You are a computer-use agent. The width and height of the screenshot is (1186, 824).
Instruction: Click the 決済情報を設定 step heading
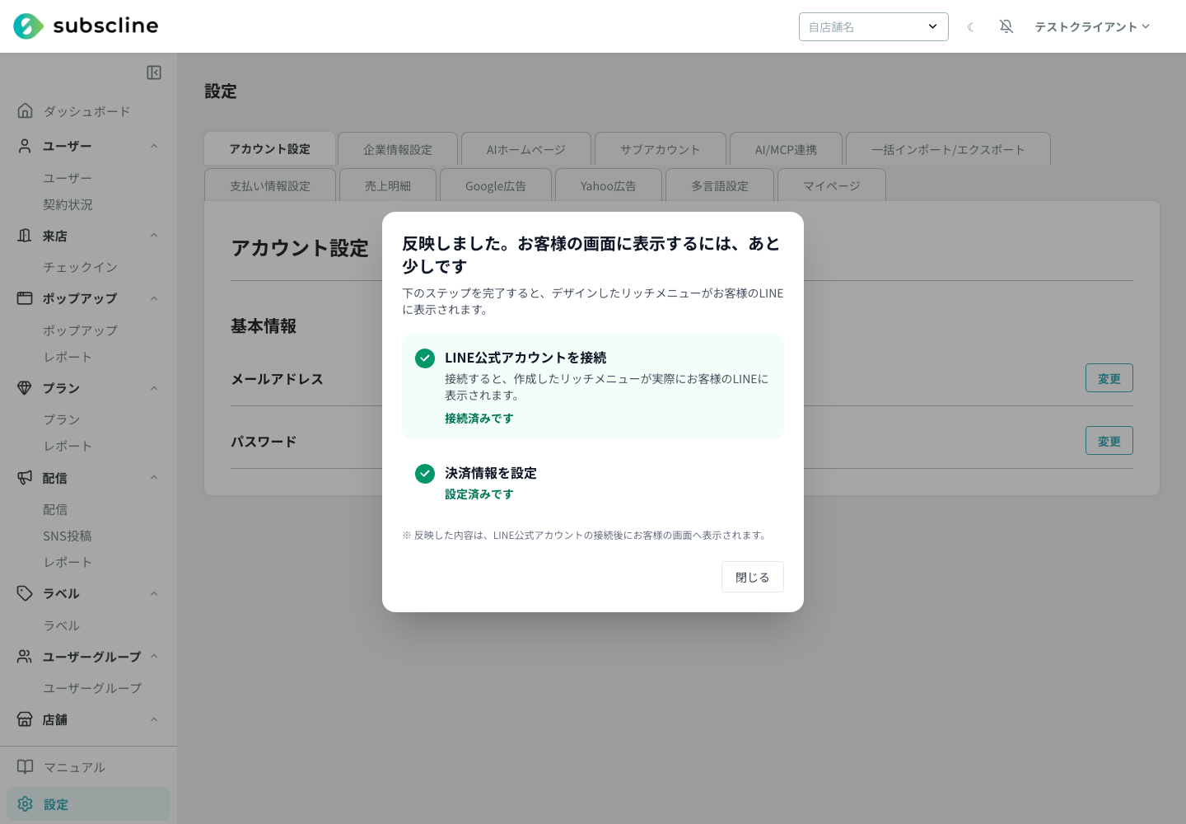click(x=491, y=473)
